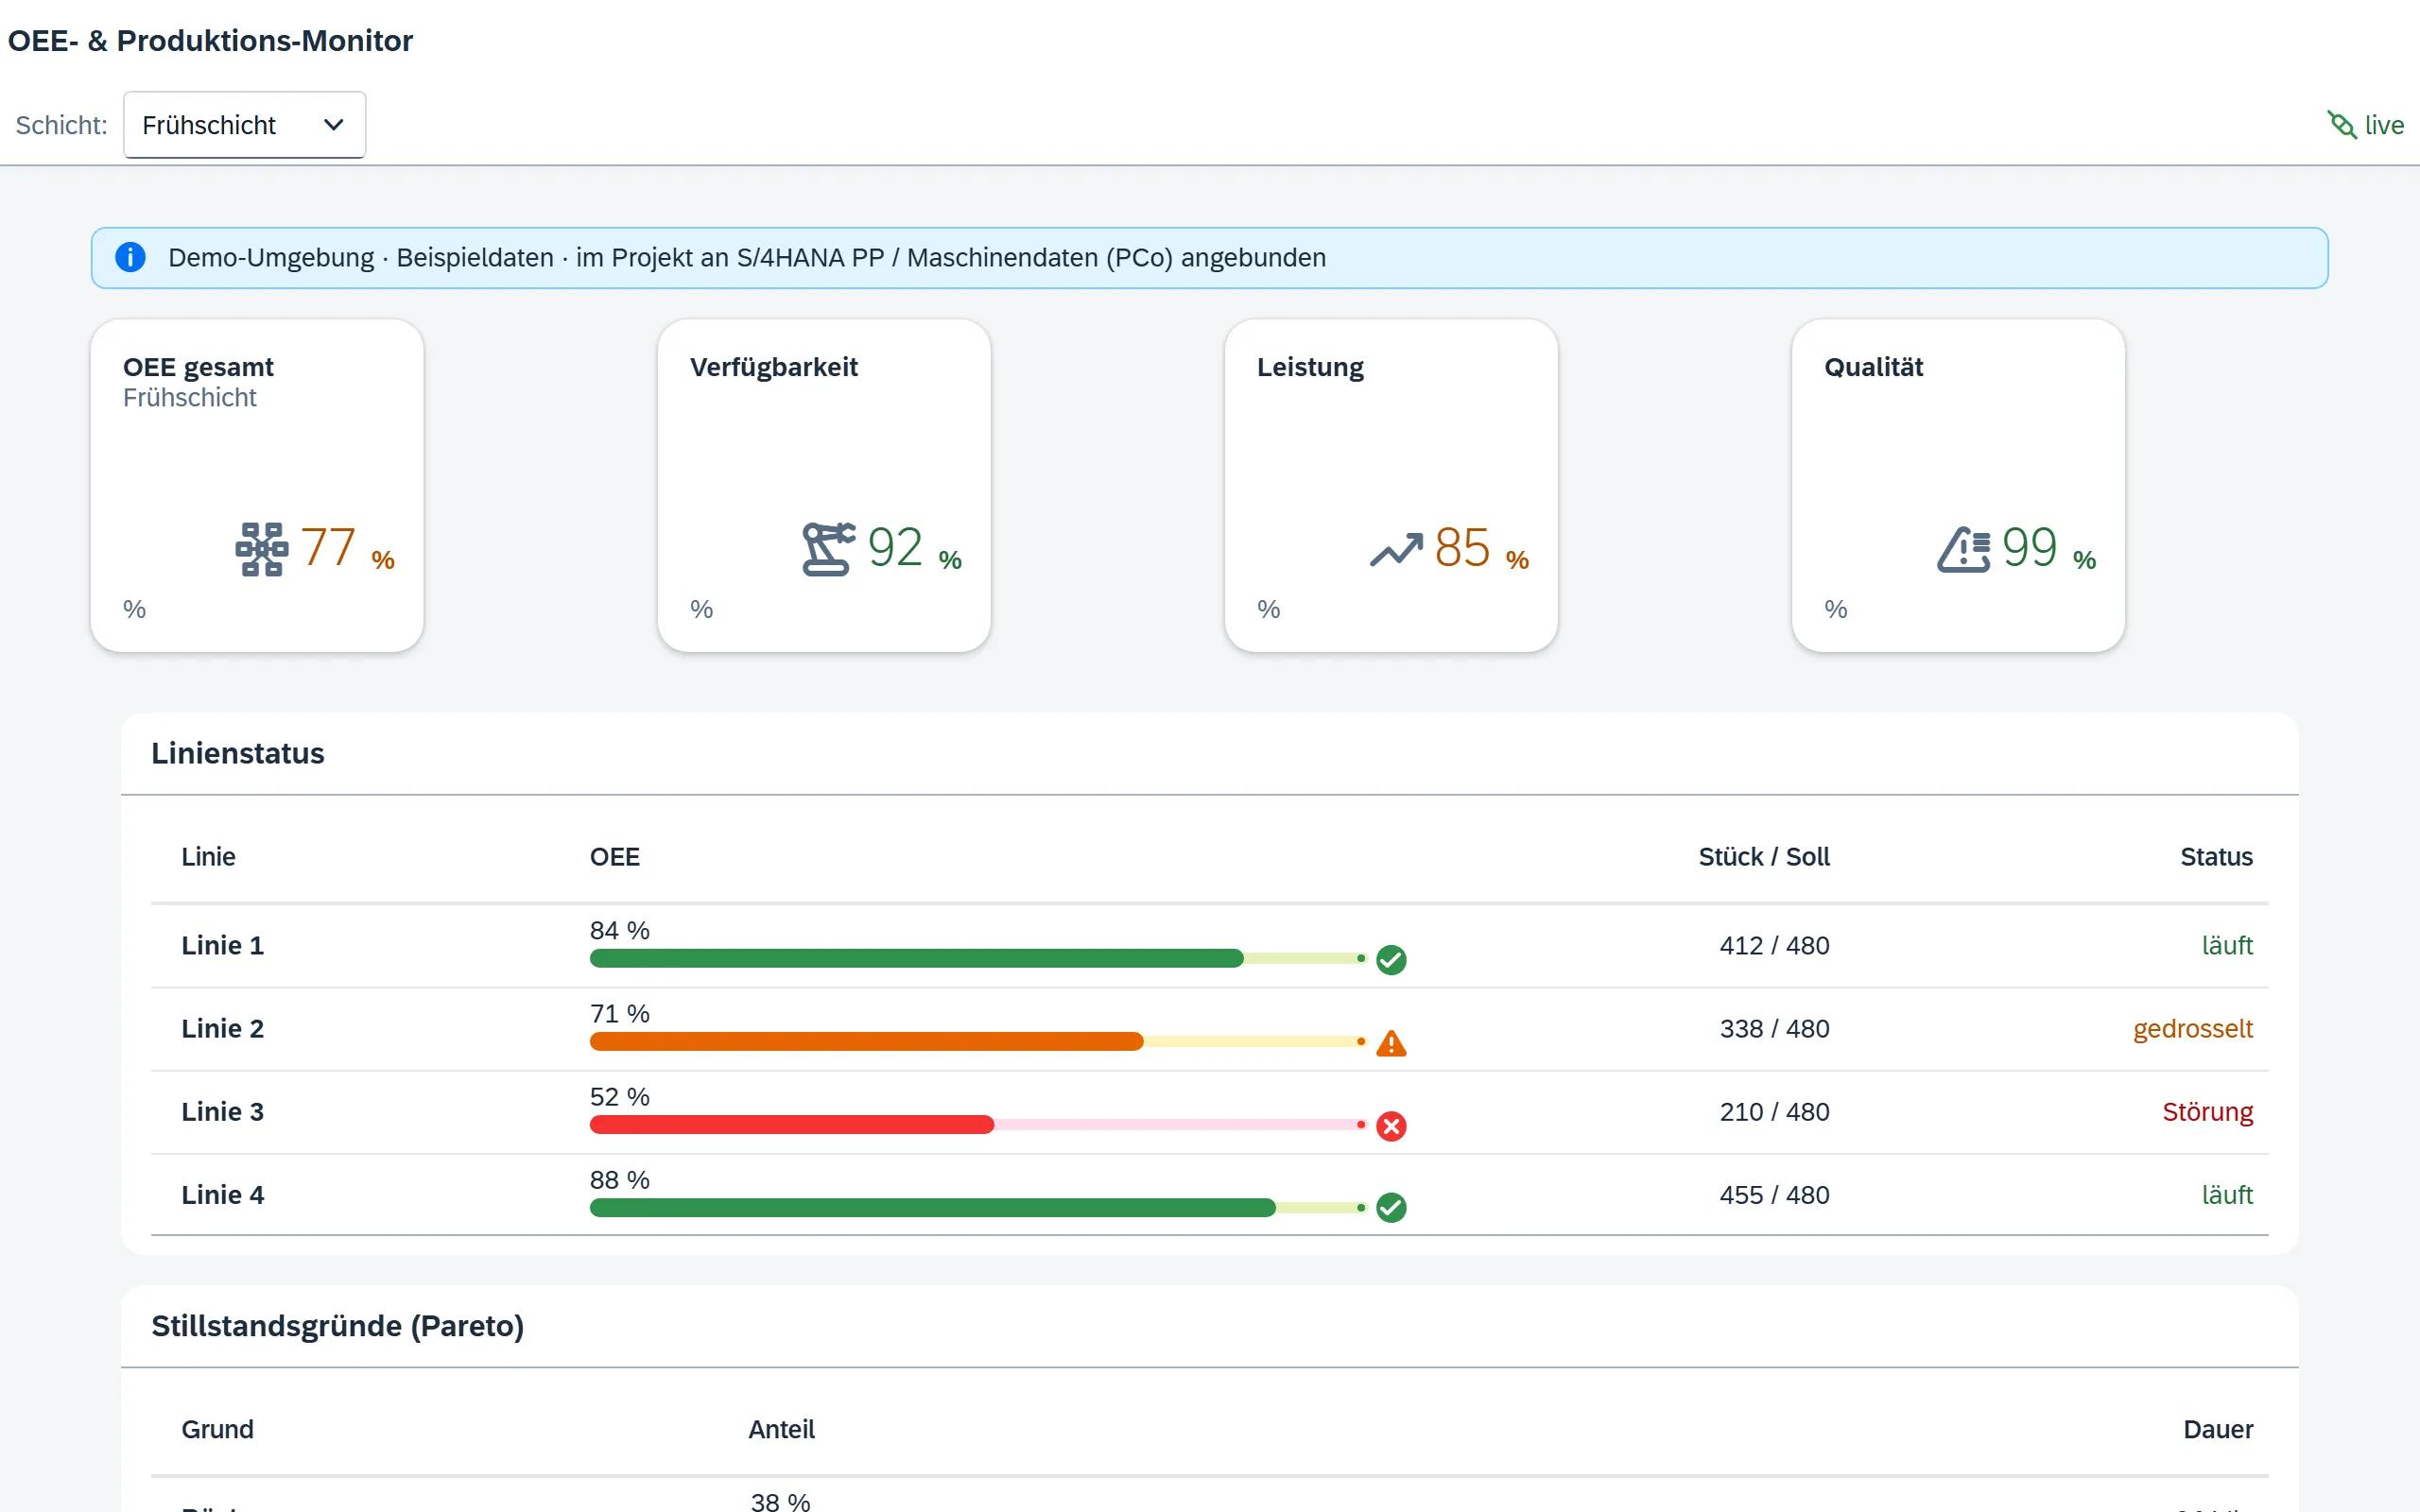Click the Stück / Soll column header
The image size is (2420, 1512).
(x=1764, y=856)
